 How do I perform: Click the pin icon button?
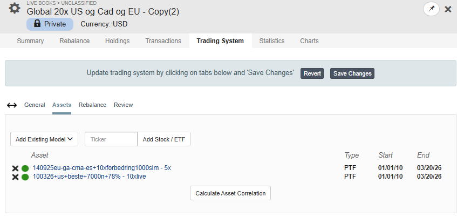click(x=431, y=9)
